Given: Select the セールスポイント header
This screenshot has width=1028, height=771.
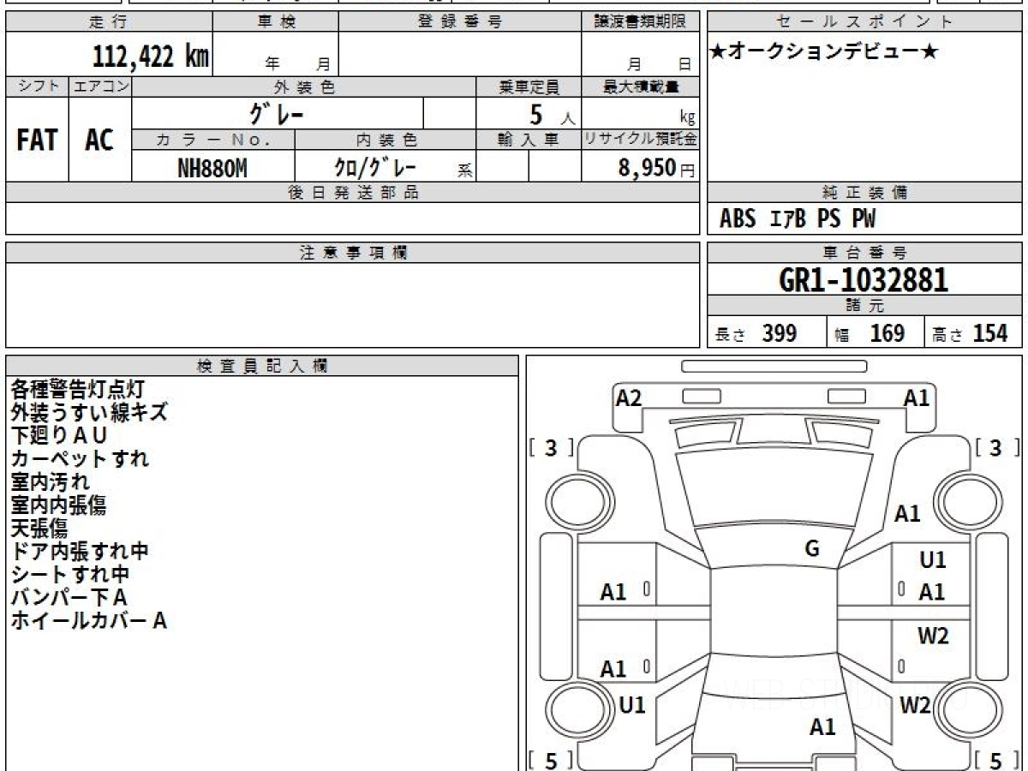Looking at the screenshot, I should tap(865, 22).
